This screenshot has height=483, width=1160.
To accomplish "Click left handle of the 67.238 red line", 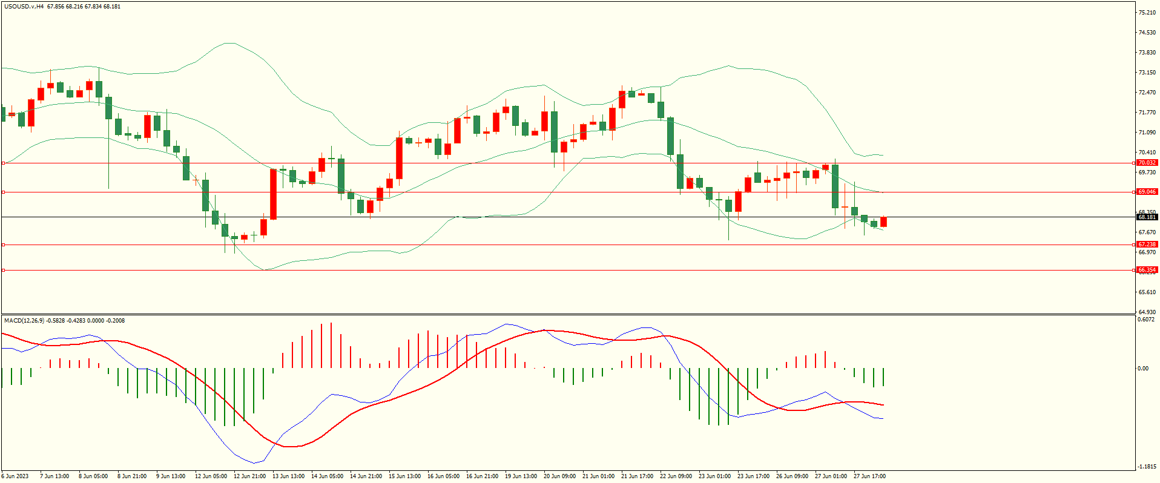I will (x=4, y=245).
